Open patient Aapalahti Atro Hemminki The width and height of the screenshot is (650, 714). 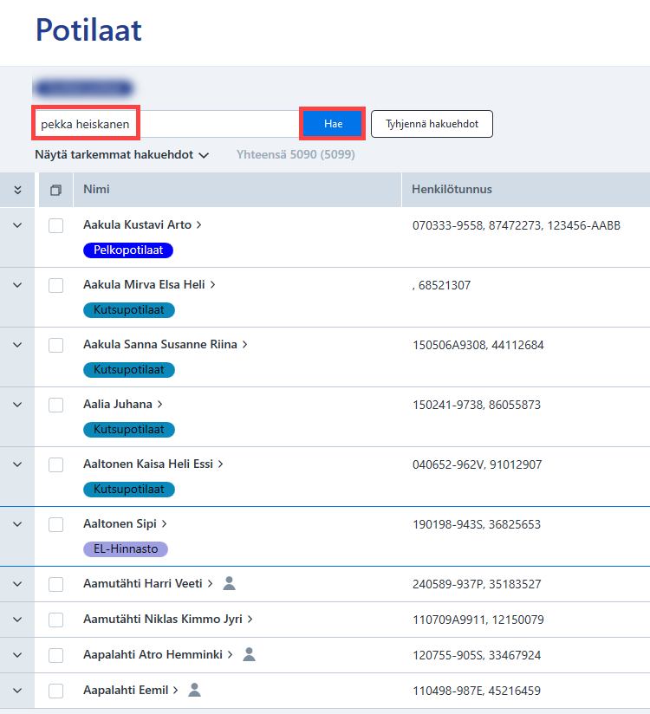point(158,654)
